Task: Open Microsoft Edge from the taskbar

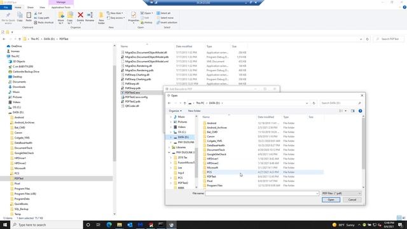Action: [109, 225]
